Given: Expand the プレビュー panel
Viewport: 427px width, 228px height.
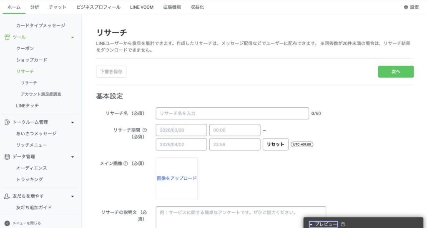Looking at the screenshot, I should click(323, 224).
